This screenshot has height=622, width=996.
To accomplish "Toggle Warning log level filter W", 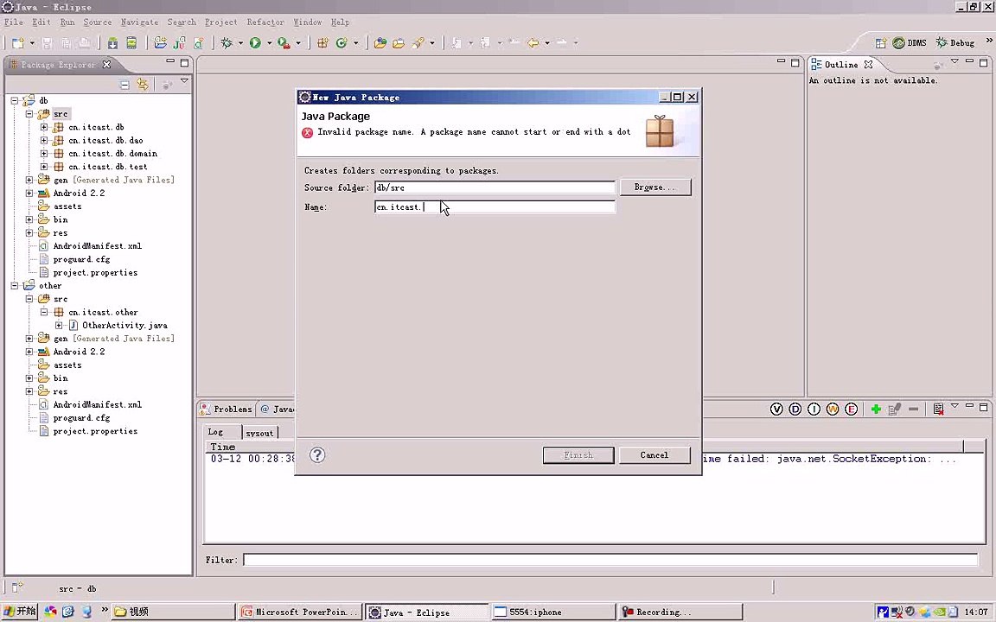I will point(833,409).
